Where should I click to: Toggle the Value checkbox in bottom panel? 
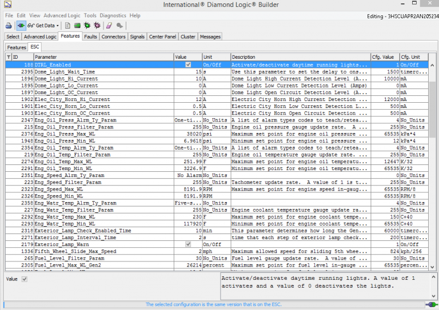tap(25, 279)
